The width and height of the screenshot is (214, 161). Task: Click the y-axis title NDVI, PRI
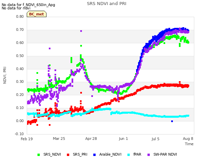click(x=5, y=75)
